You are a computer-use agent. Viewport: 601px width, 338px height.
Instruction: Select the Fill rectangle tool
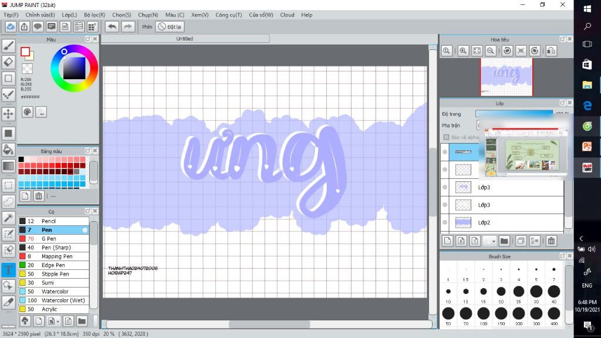click(x=8, y=133)
